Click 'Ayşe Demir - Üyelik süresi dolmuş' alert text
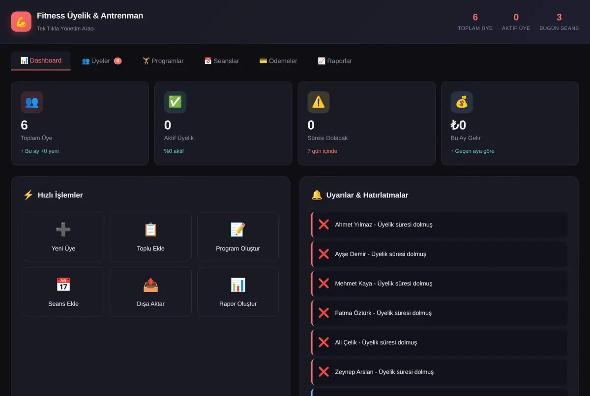This screenshot has width=590, height=396. click(381, 254)
